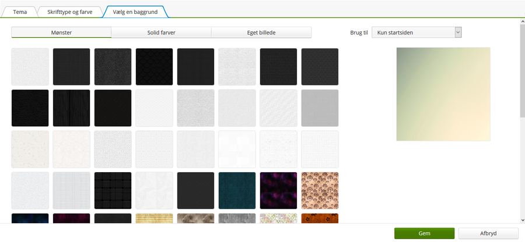The width and height of the screenshot is (525, 242).
Task: Click the vertical scrollbar thumb
Action: [x=523, y=70]
